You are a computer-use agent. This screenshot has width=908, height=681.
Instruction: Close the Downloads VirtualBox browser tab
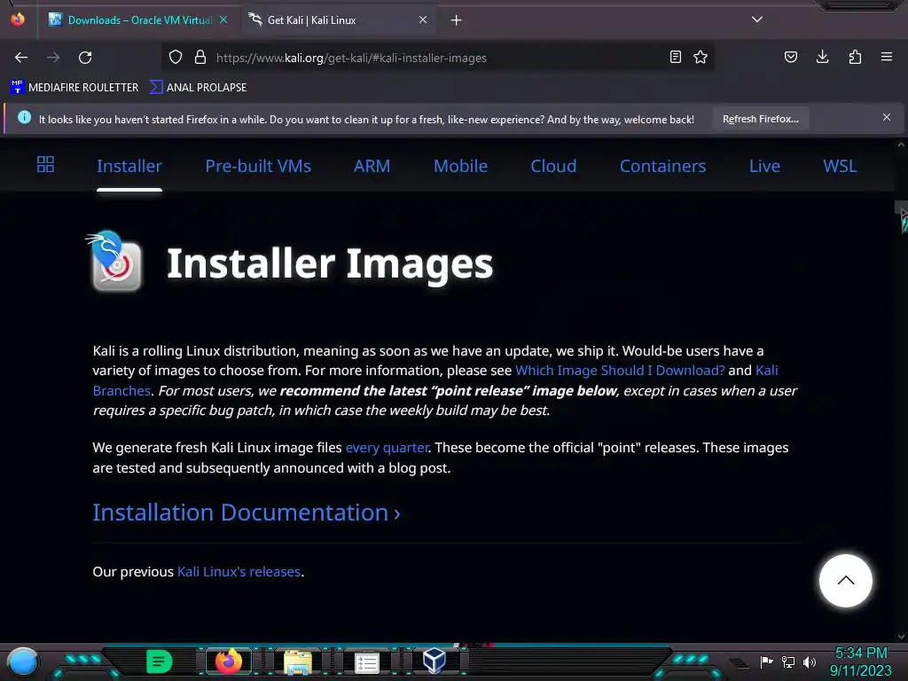(223, 20)
